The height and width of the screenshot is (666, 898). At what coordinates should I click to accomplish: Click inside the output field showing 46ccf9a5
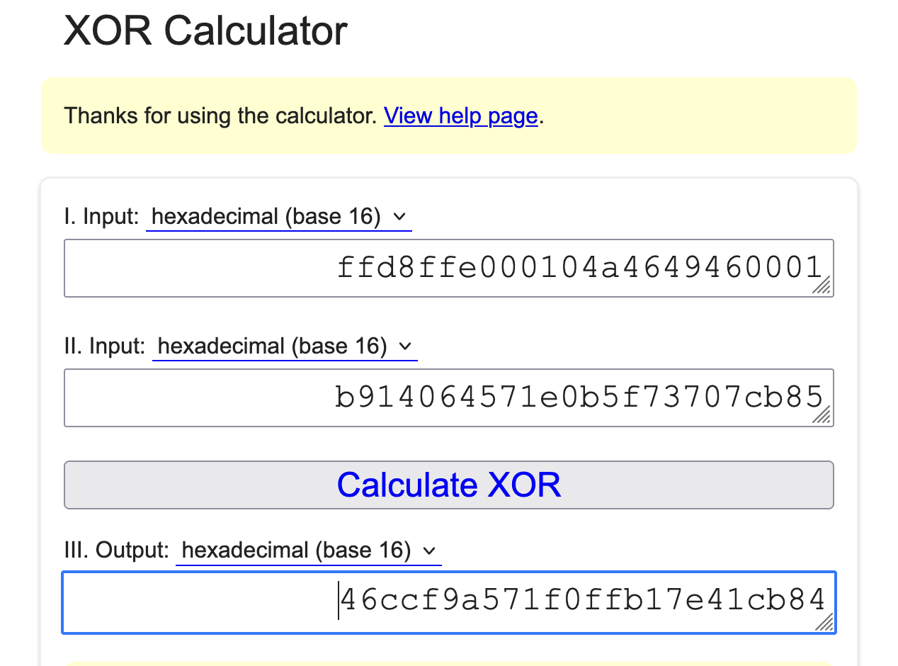pos(448,602)
